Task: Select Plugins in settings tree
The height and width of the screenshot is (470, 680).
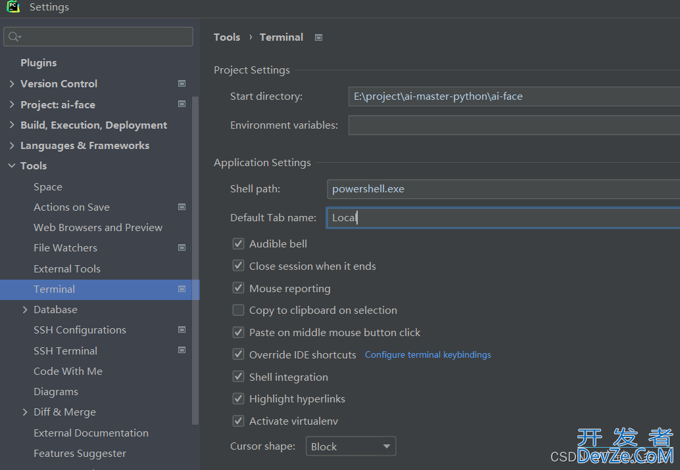Action: (x=39, y=63)
